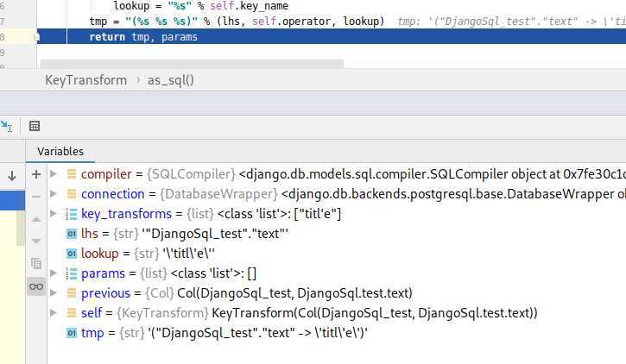Click the move watch down arrow
This screenshot has width=626, height=364.
[x=36, y=241]
